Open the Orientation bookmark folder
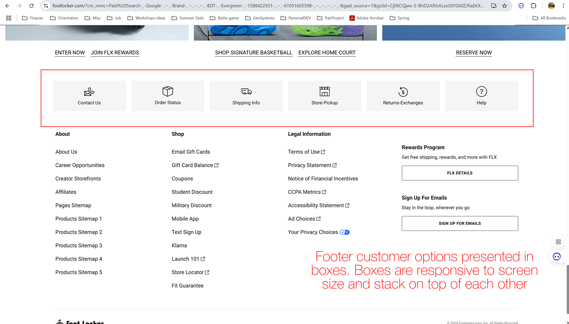This screenshot has width=569, height=324. (x=64, y=18)
